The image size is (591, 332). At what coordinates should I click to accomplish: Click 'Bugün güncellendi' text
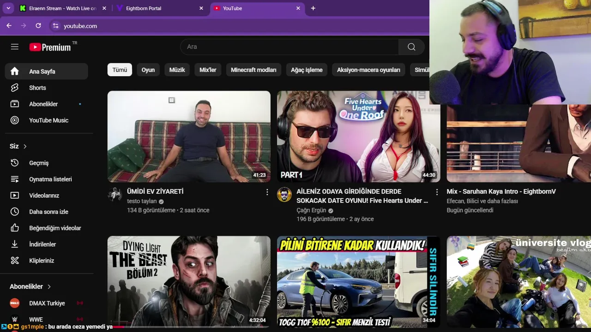(470, 210)
